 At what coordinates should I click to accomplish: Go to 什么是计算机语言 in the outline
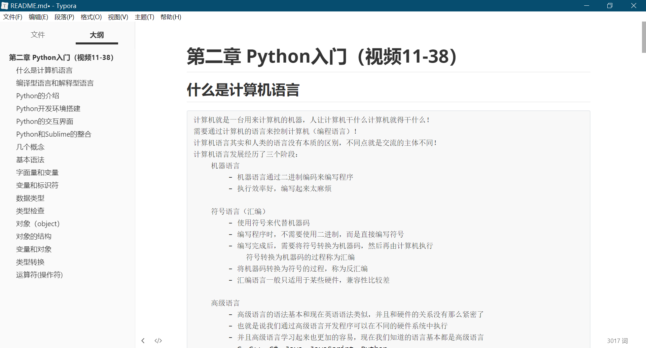coord(44,70)
